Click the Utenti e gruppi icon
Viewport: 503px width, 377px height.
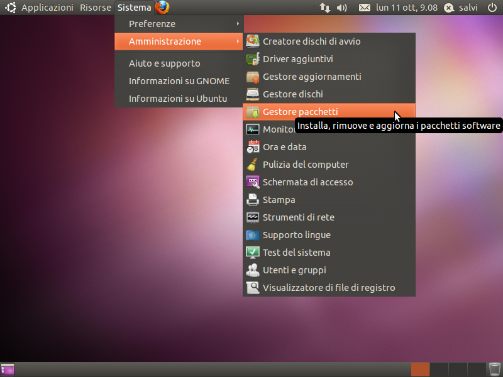coord(253,270)
